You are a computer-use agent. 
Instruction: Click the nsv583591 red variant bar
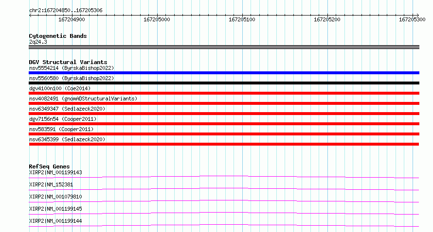(224, 134)
